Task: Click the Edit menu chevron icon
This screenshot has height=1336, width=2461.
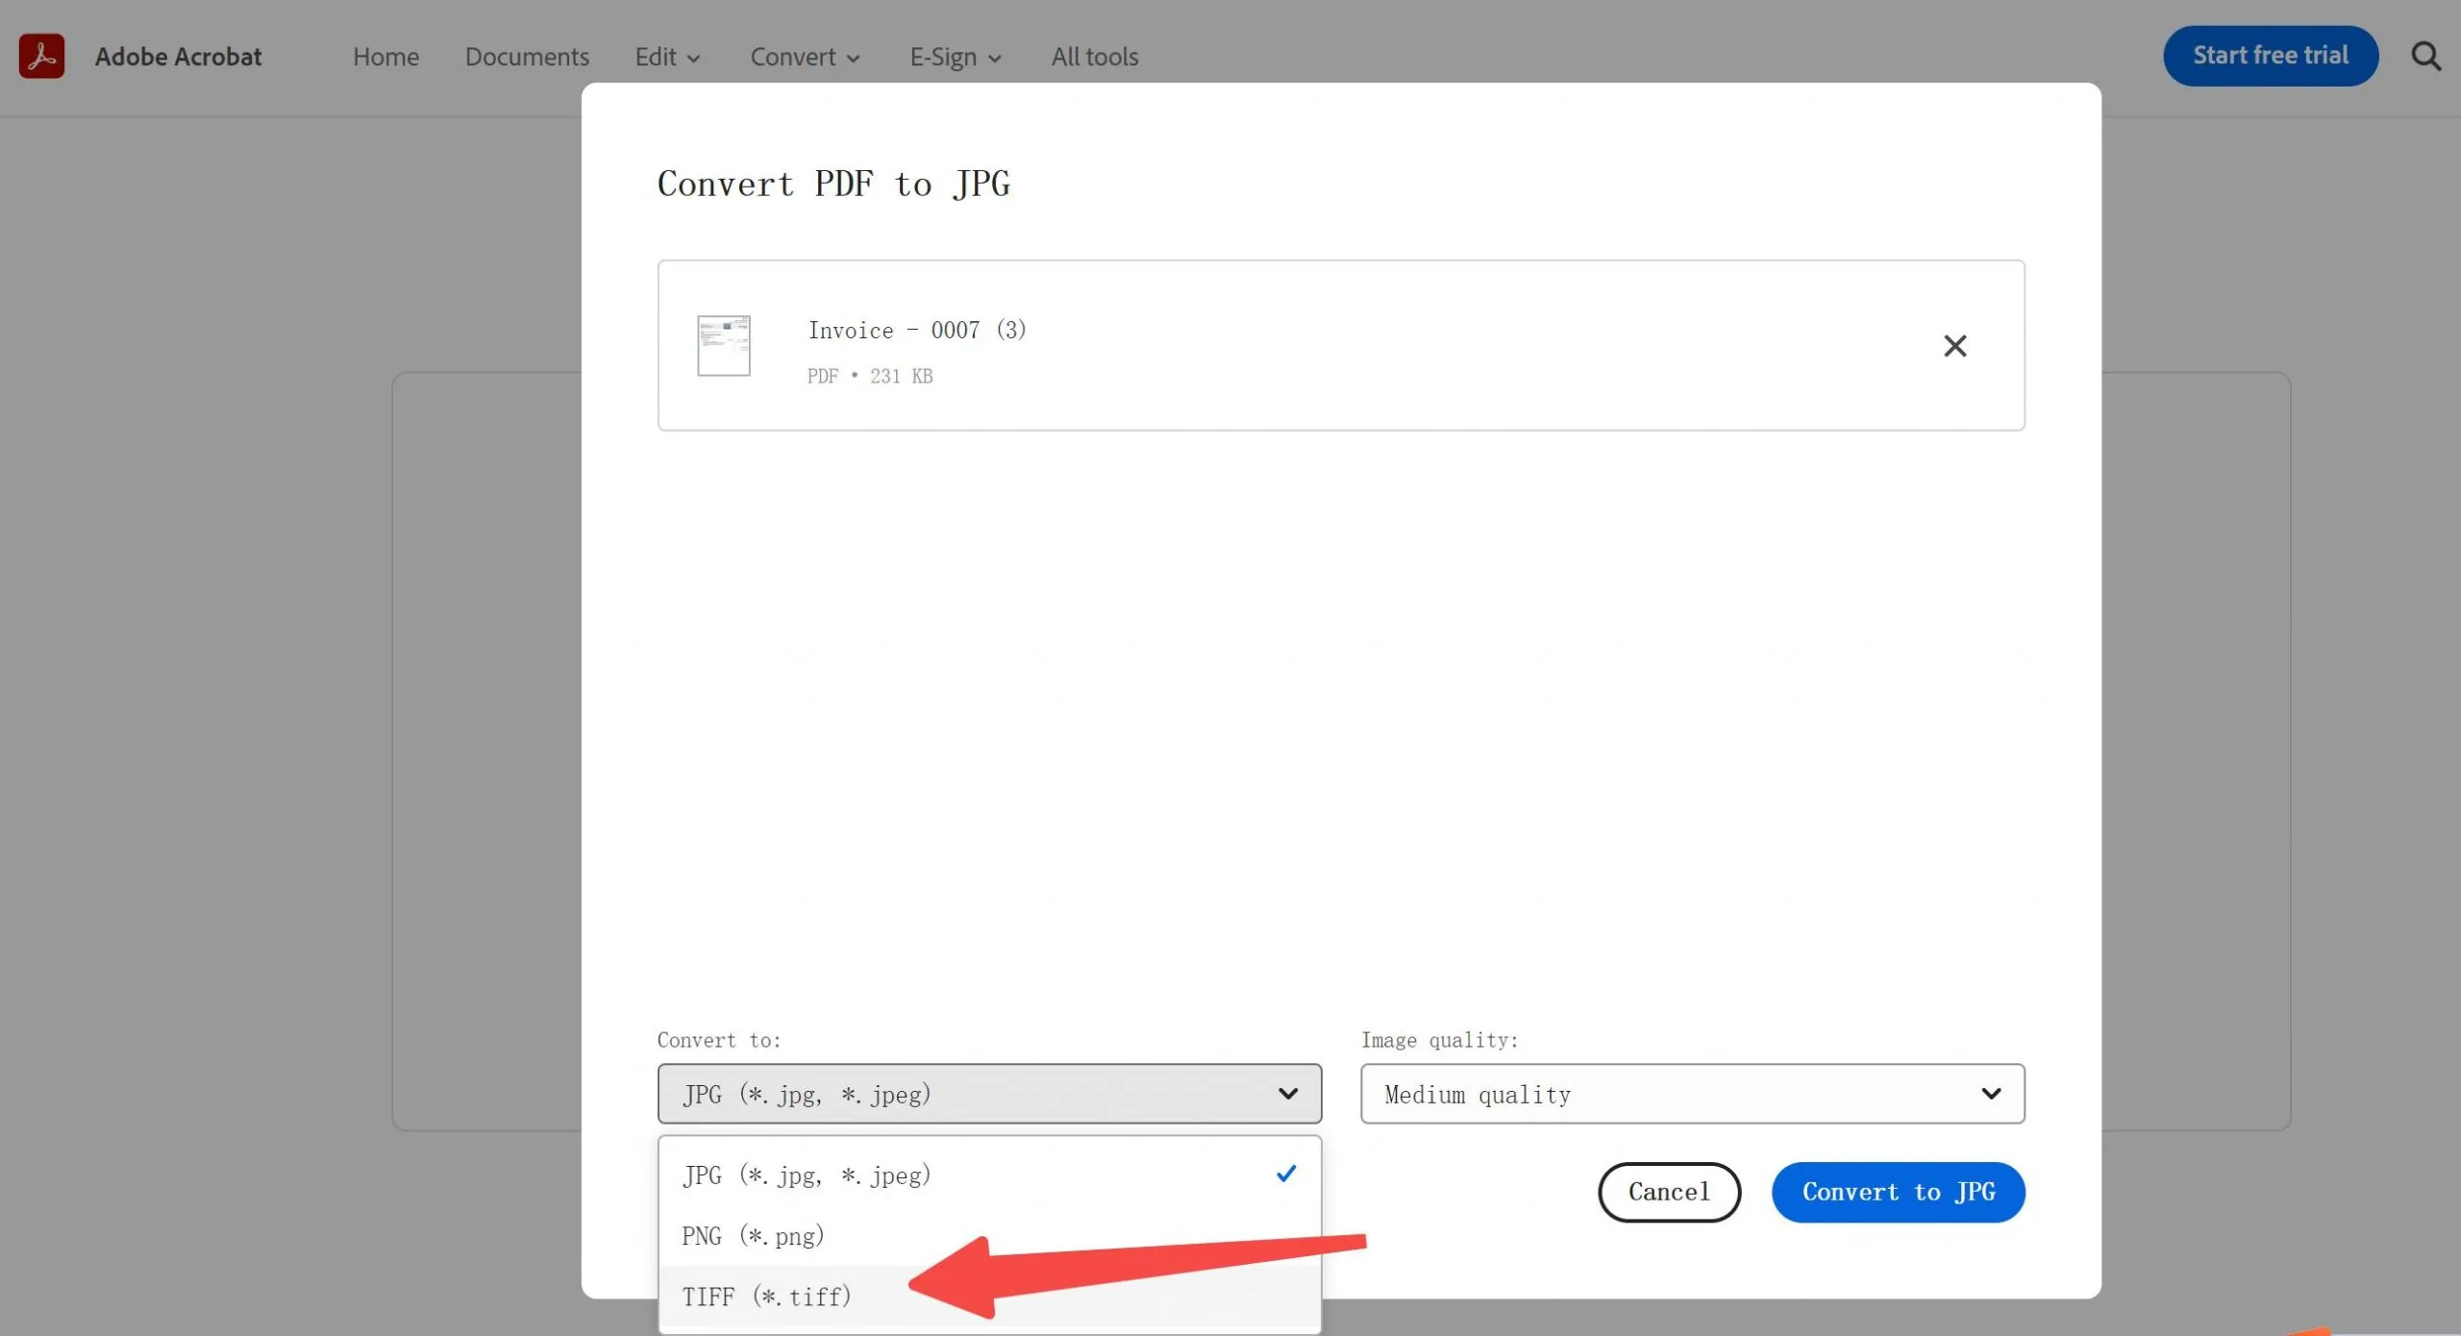Action: (x=695, y=58)
